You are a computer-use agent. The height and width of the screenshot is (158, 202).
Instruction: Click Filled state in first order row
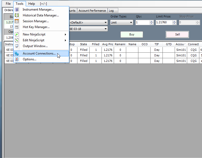[84, 50]
